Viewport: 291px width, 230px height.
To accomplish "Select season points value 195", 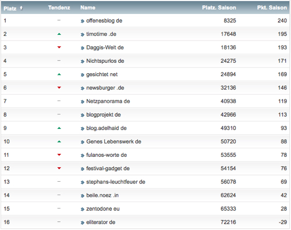I will 282,34.
